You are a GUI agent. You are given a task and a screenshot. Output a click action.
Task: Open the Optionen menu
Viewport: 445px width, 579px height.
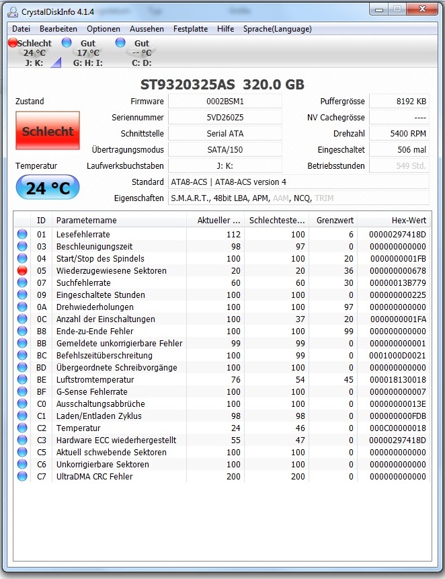click(x=104, y=29)
